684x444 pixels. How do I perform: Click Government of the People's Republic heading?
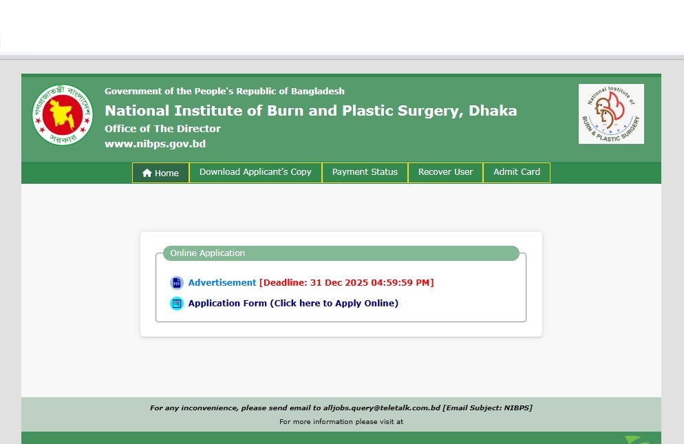pyautogui.click(x=224, y=92)
